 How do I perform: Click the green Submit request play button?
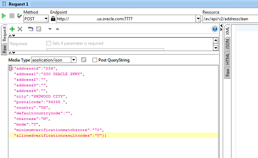click(x=4, y=16)
